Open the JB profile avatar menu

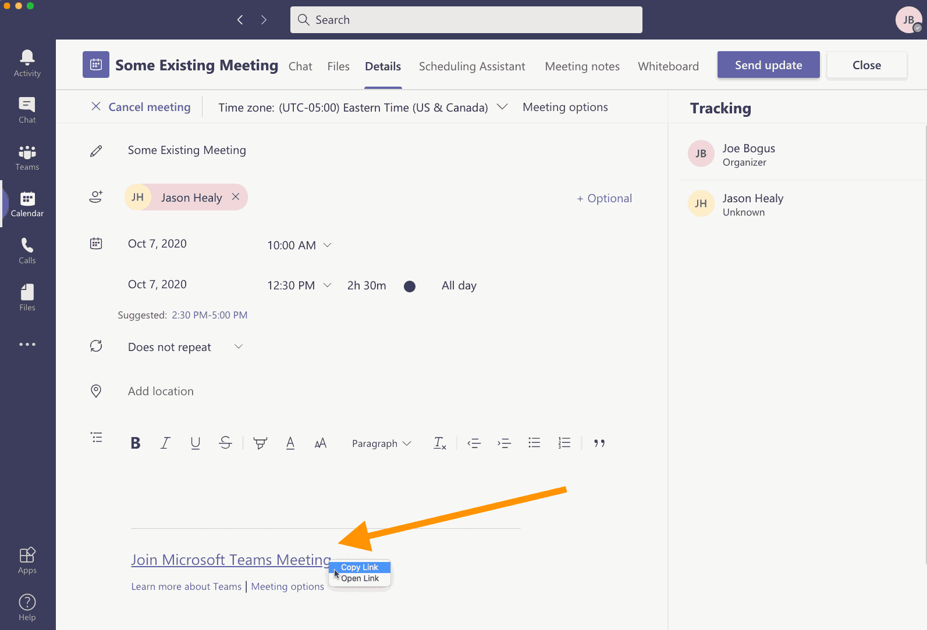tap(908, 20)
